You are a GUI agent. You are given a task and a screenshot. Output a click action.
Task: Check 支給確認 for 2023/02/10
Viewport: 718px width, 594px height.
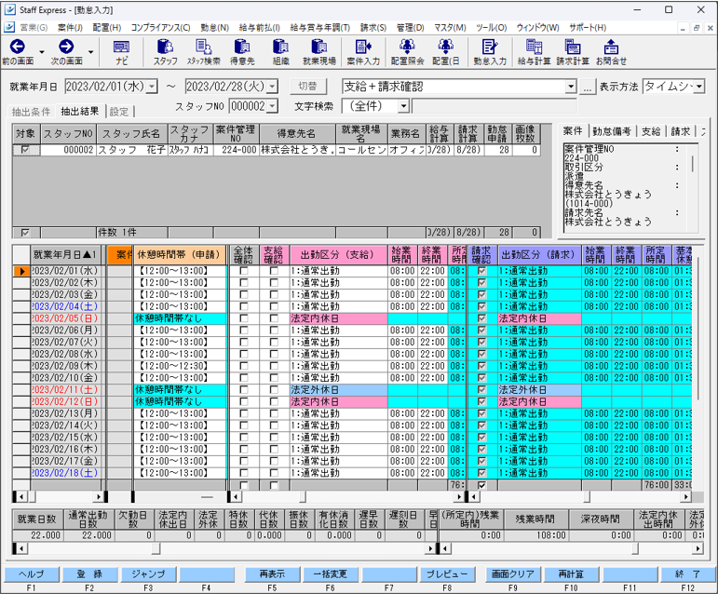point(274,378)
